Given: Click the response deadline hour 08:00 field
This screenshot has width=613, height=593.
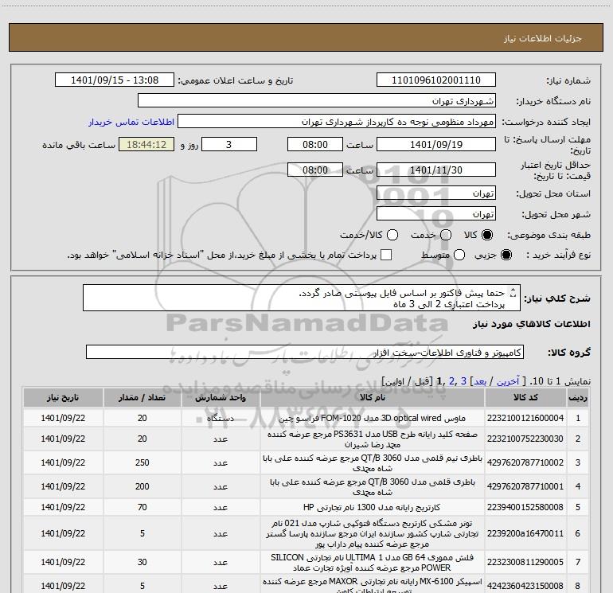Looking at the screenshot, I should [x=315, y=144].
